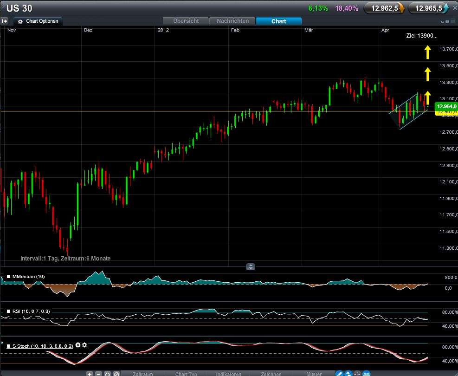458x376 pixels.
Task: Click the sell price 12.962,5 button
Action: click(x=384, y=8)
